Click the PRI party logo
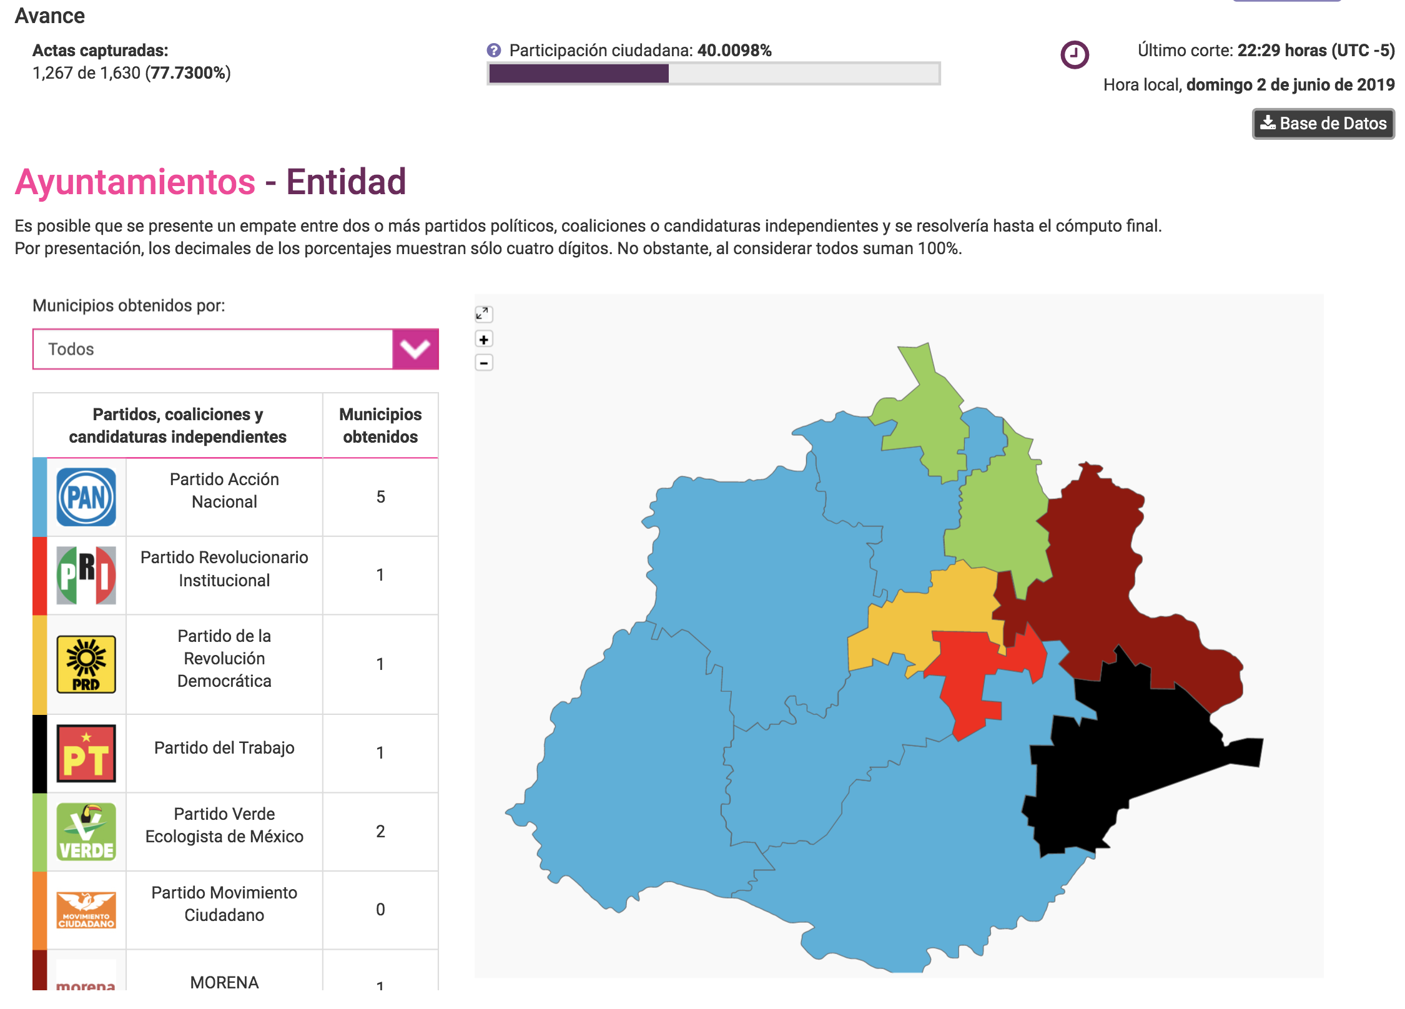The image size is (1405, 1009). tap(86, 576)
